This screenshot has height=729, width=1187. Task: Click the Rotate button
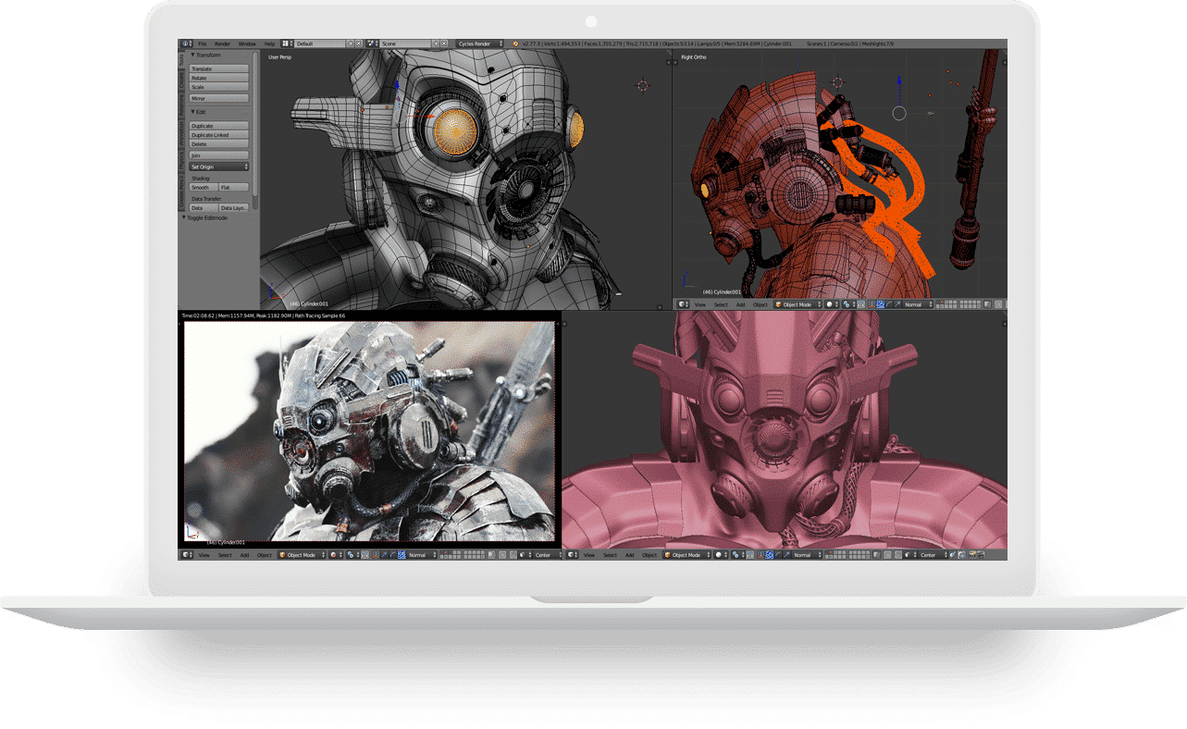[x=219, y=78]
